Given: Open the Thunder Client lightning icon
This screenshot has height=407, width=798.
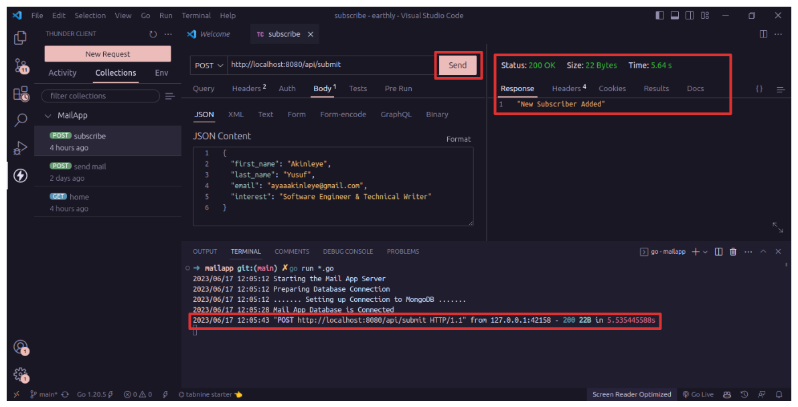Looking at the screenshot, I should tap(20, 176).
